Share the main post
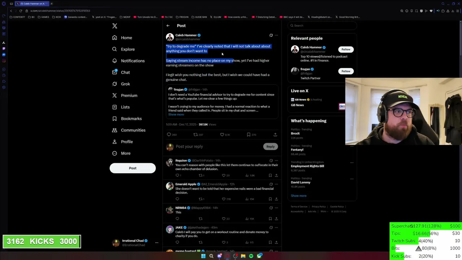 pyautogui.click(x=275, y=135)
